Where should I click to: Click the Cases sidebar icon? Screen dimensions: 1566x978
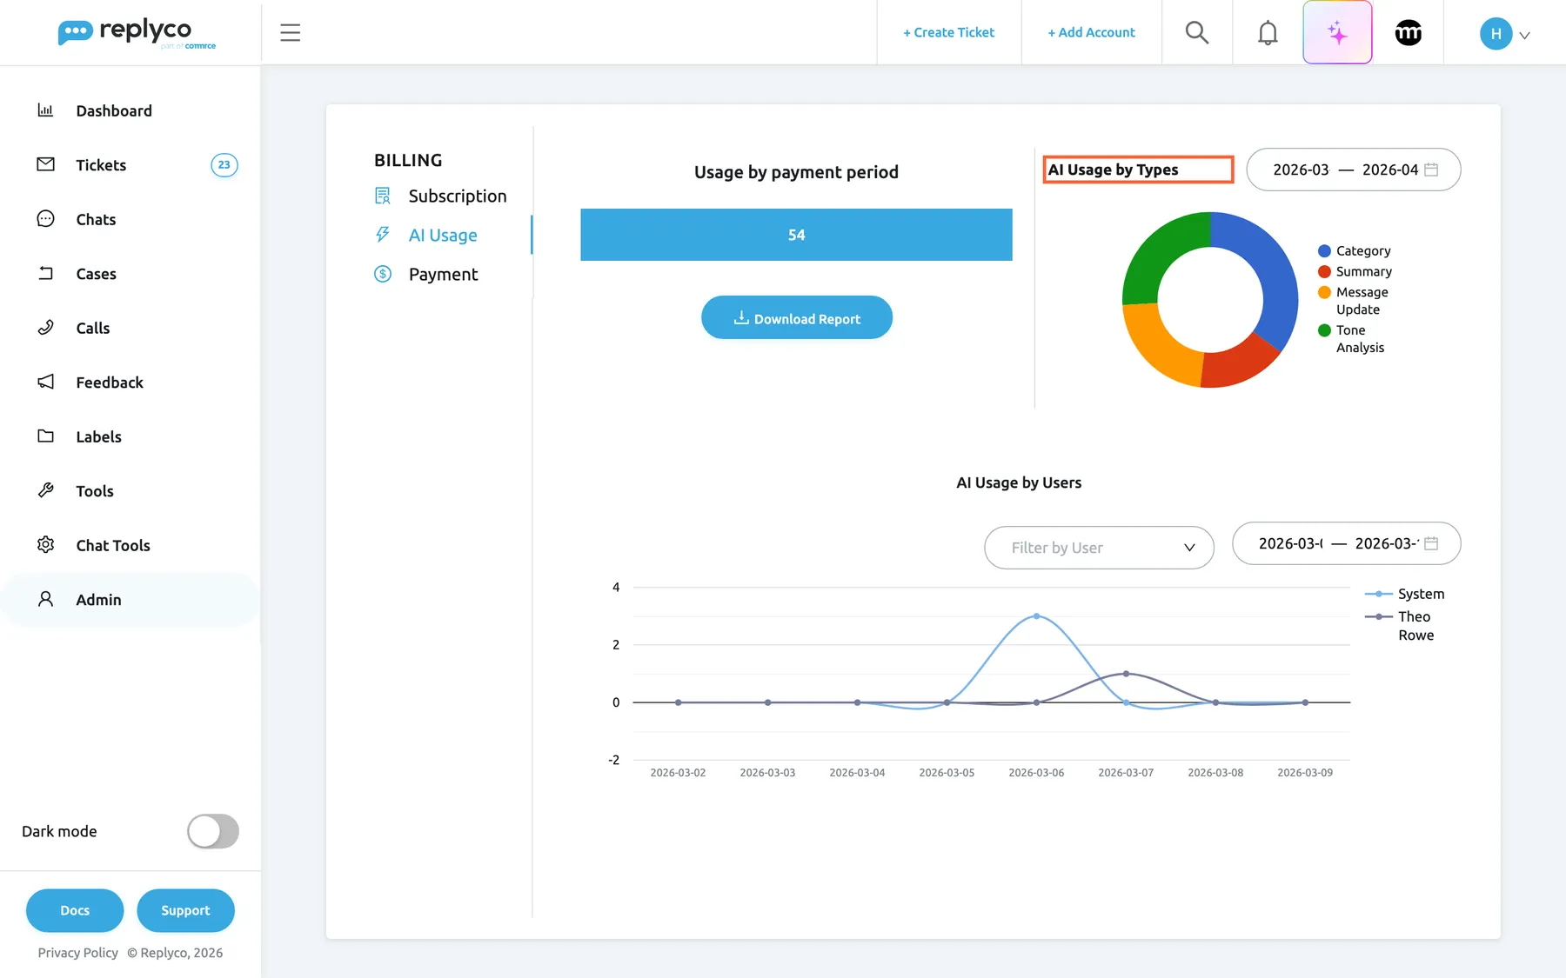point(45,273)
